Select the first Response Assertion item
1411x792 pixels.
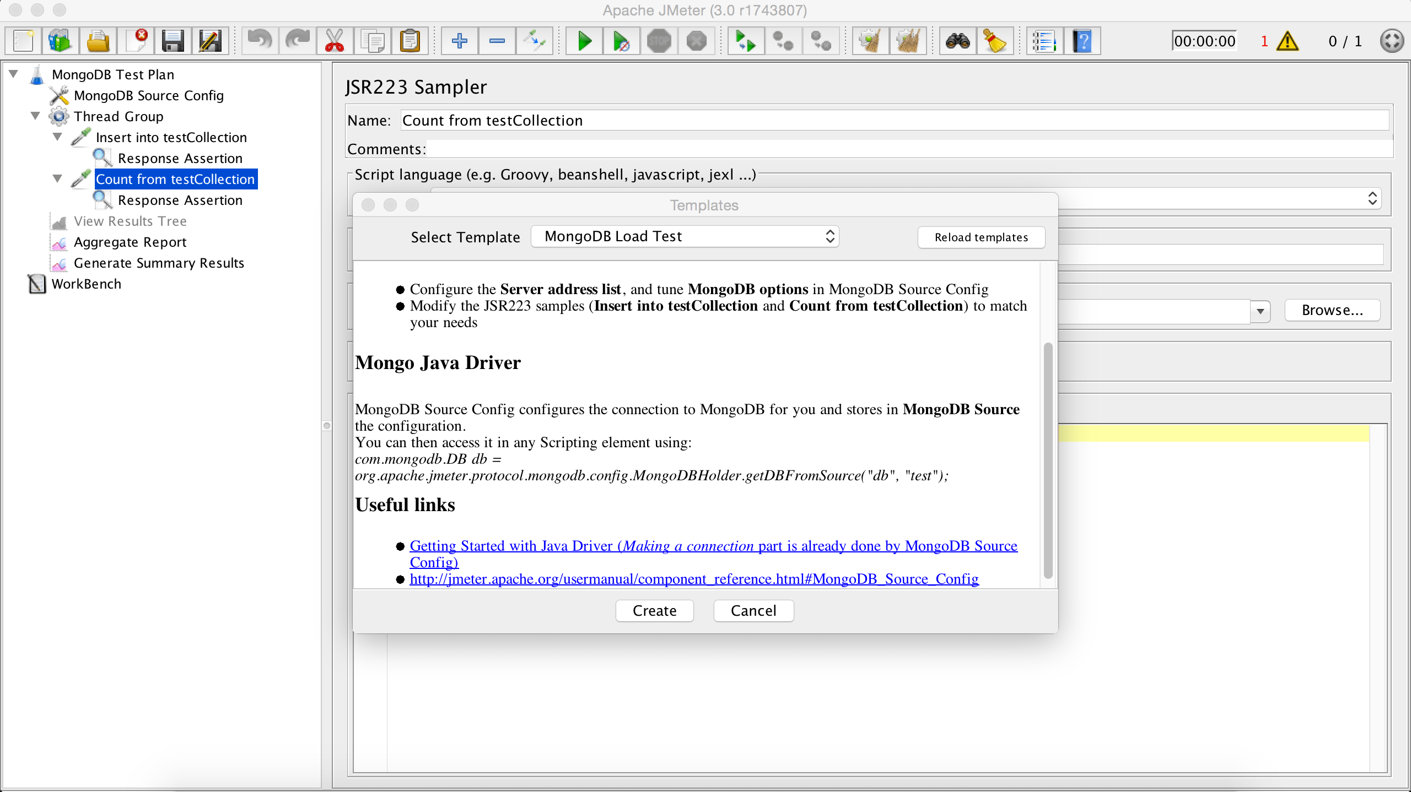pos(180,158)
